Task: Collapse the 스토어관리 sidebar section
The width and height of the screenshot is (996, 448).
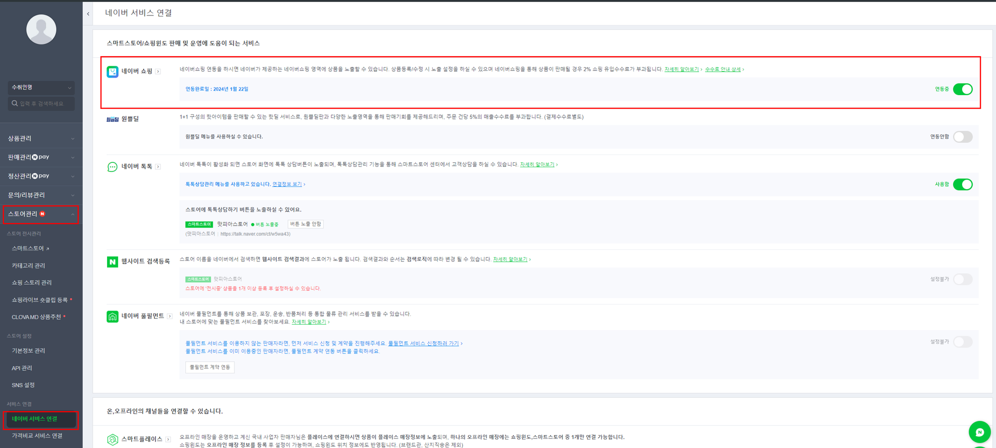Action: tap(41, 214)
